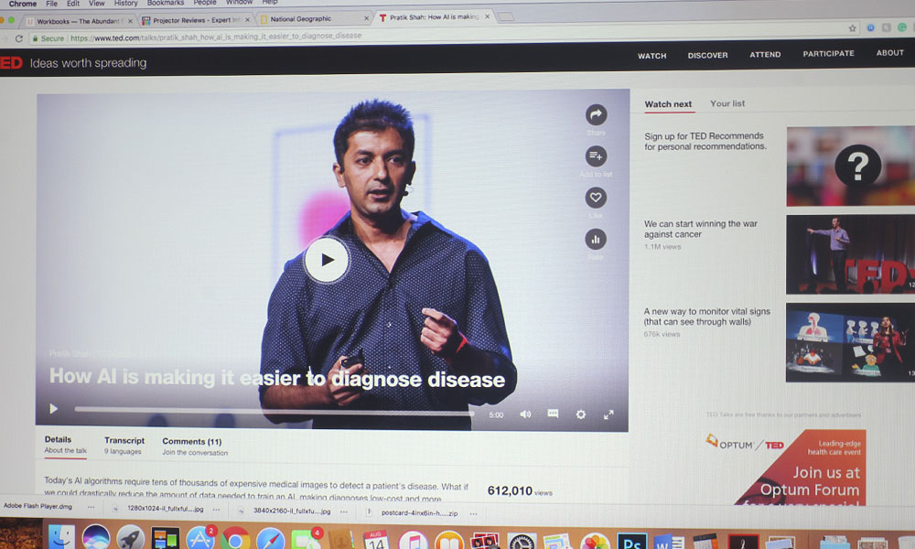Toggle video subtitles captions button
Viewport: 915px width, 549px height.
point(553,414)
